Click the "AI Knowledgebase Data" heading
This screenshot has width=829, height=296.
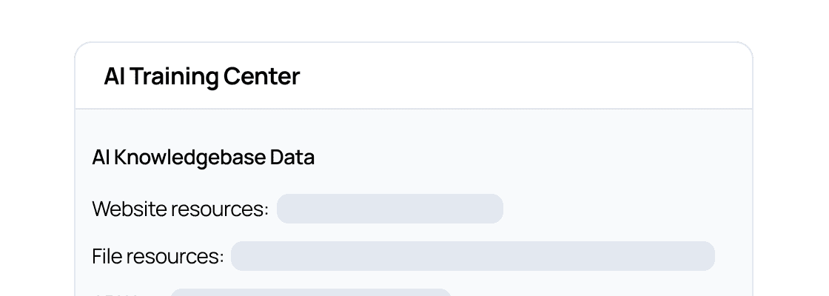coord(203,158)
